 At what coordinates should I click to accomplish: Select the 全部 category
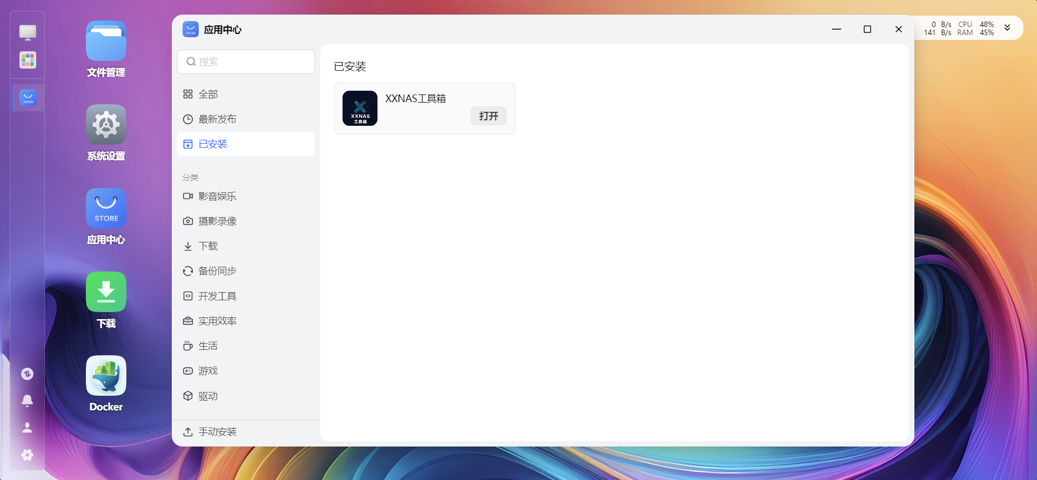(x=208, y=94)
